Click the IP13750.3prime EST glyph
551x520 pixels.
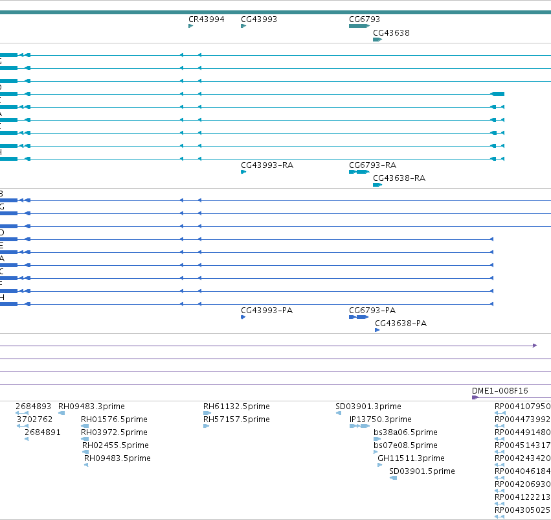[x=359, y=426]
